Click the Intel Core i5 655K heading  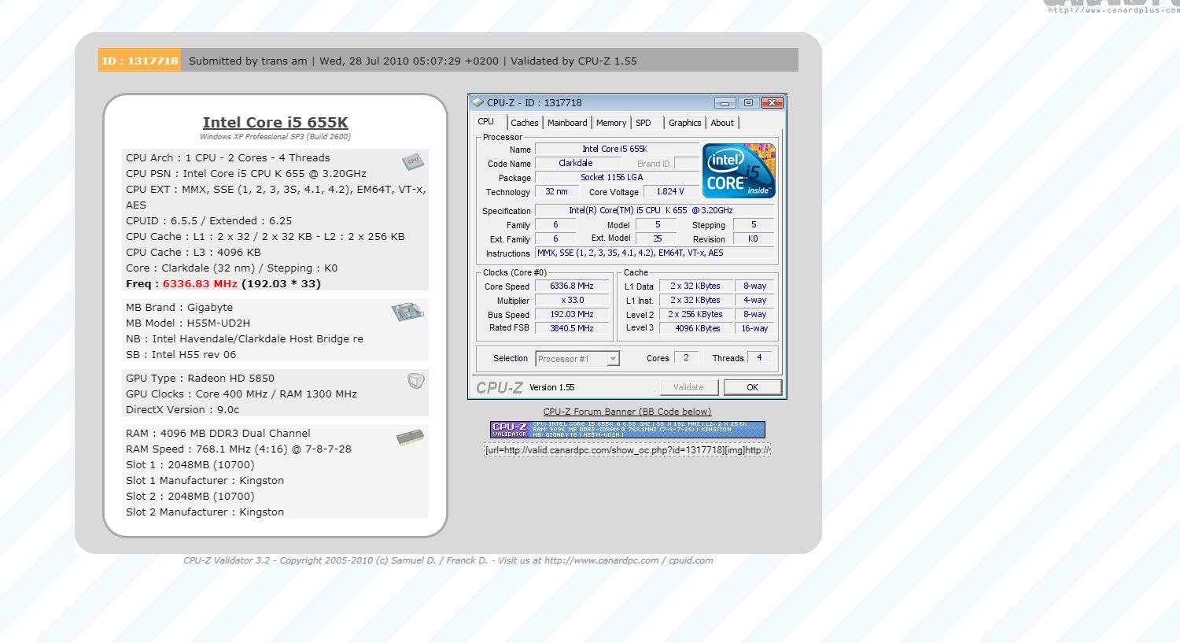tap(275, 122)
